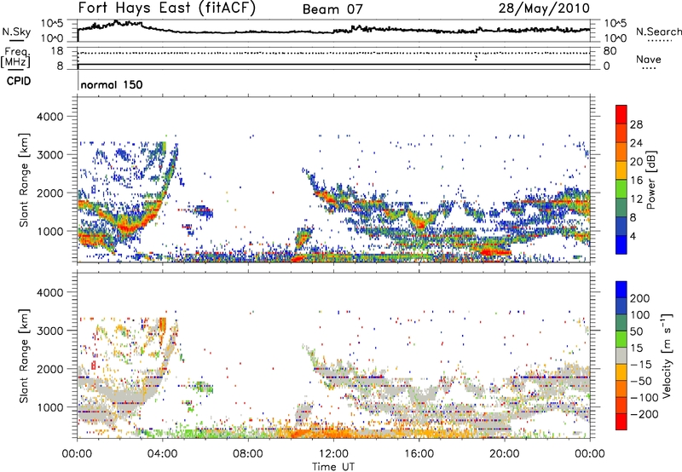Click the 'Velocity [m s-1]' colorbar title
The height and width of the screenshot is (472, 682).
[x=666, y=355]
